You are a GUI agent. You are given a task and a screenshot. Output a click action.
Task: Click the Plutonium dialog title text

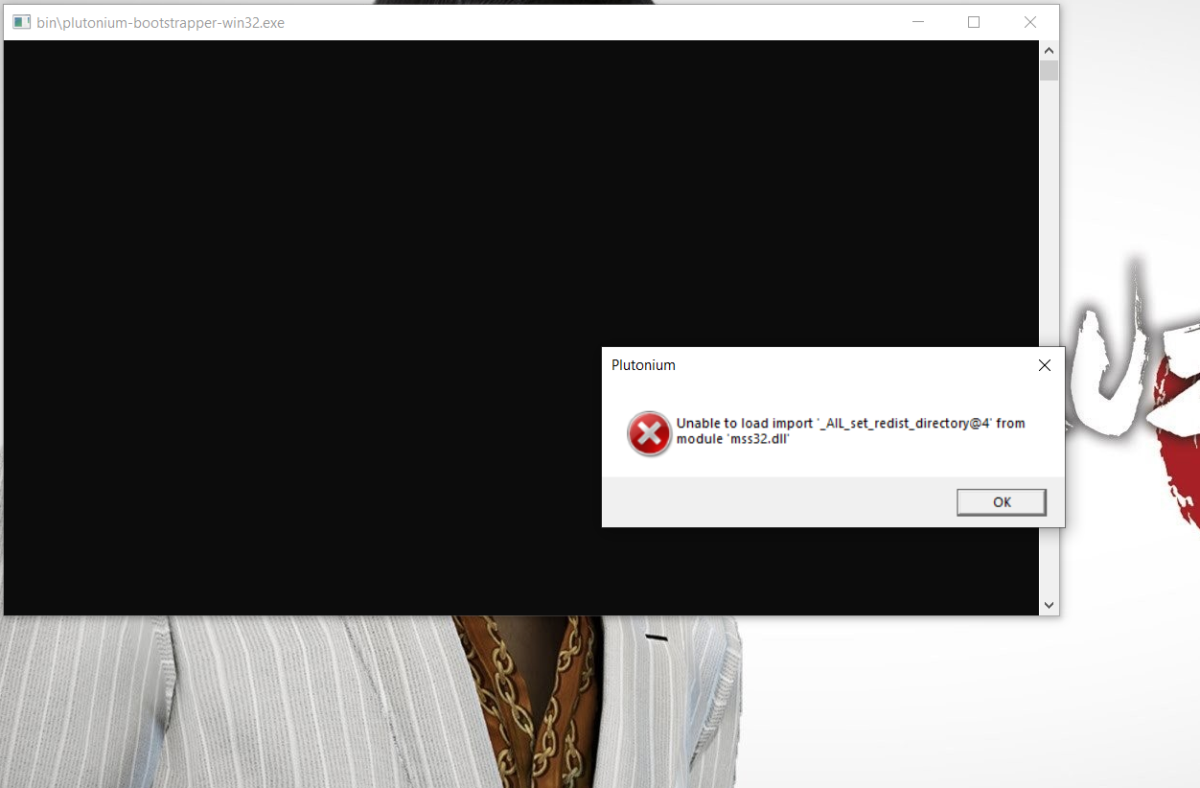pos(643,365)
